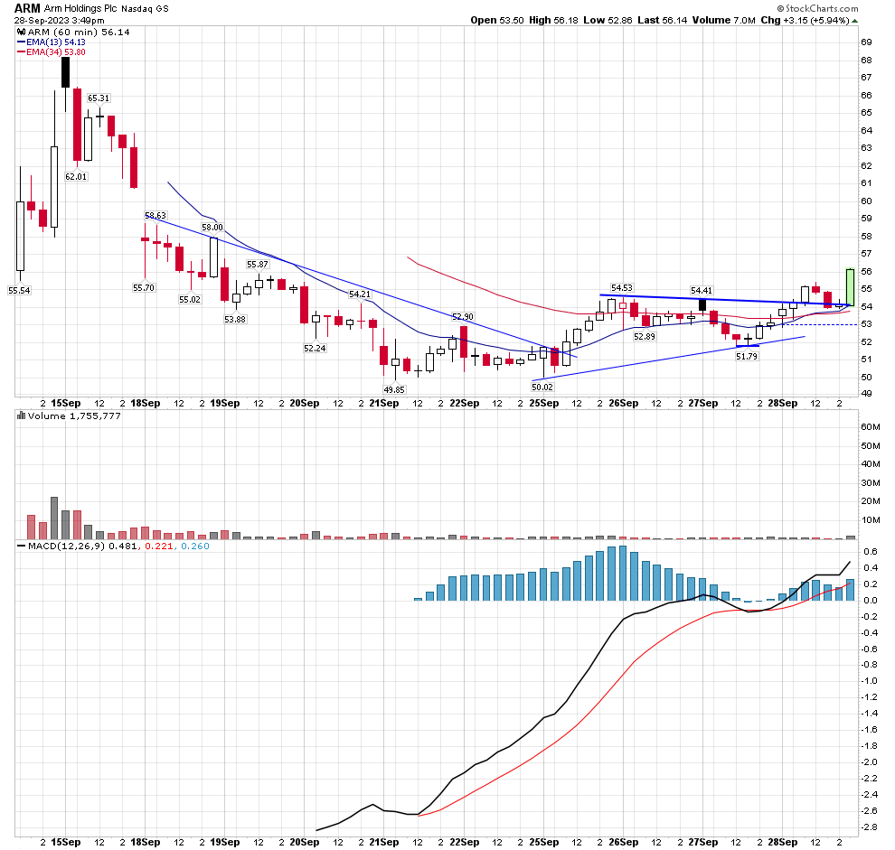This screenshot has height=850, width=895.
Task: Select the blue EMA(13) legend line marker
Action: [x=22, y=42]
